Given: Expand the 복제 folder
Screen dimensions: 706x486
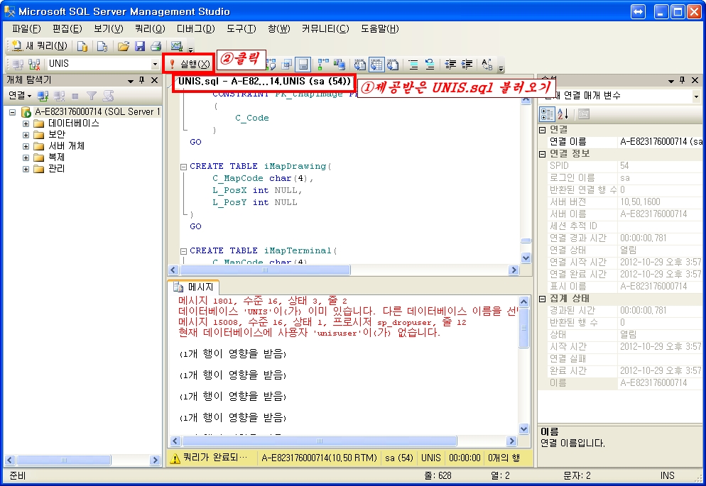Looking at the screenshot, I should (26, 158).
